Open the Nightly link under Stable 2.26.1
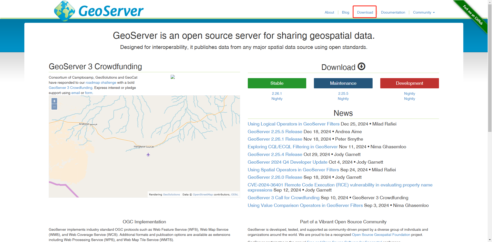The height and width of the screenshot is (242, 492). 277,99
